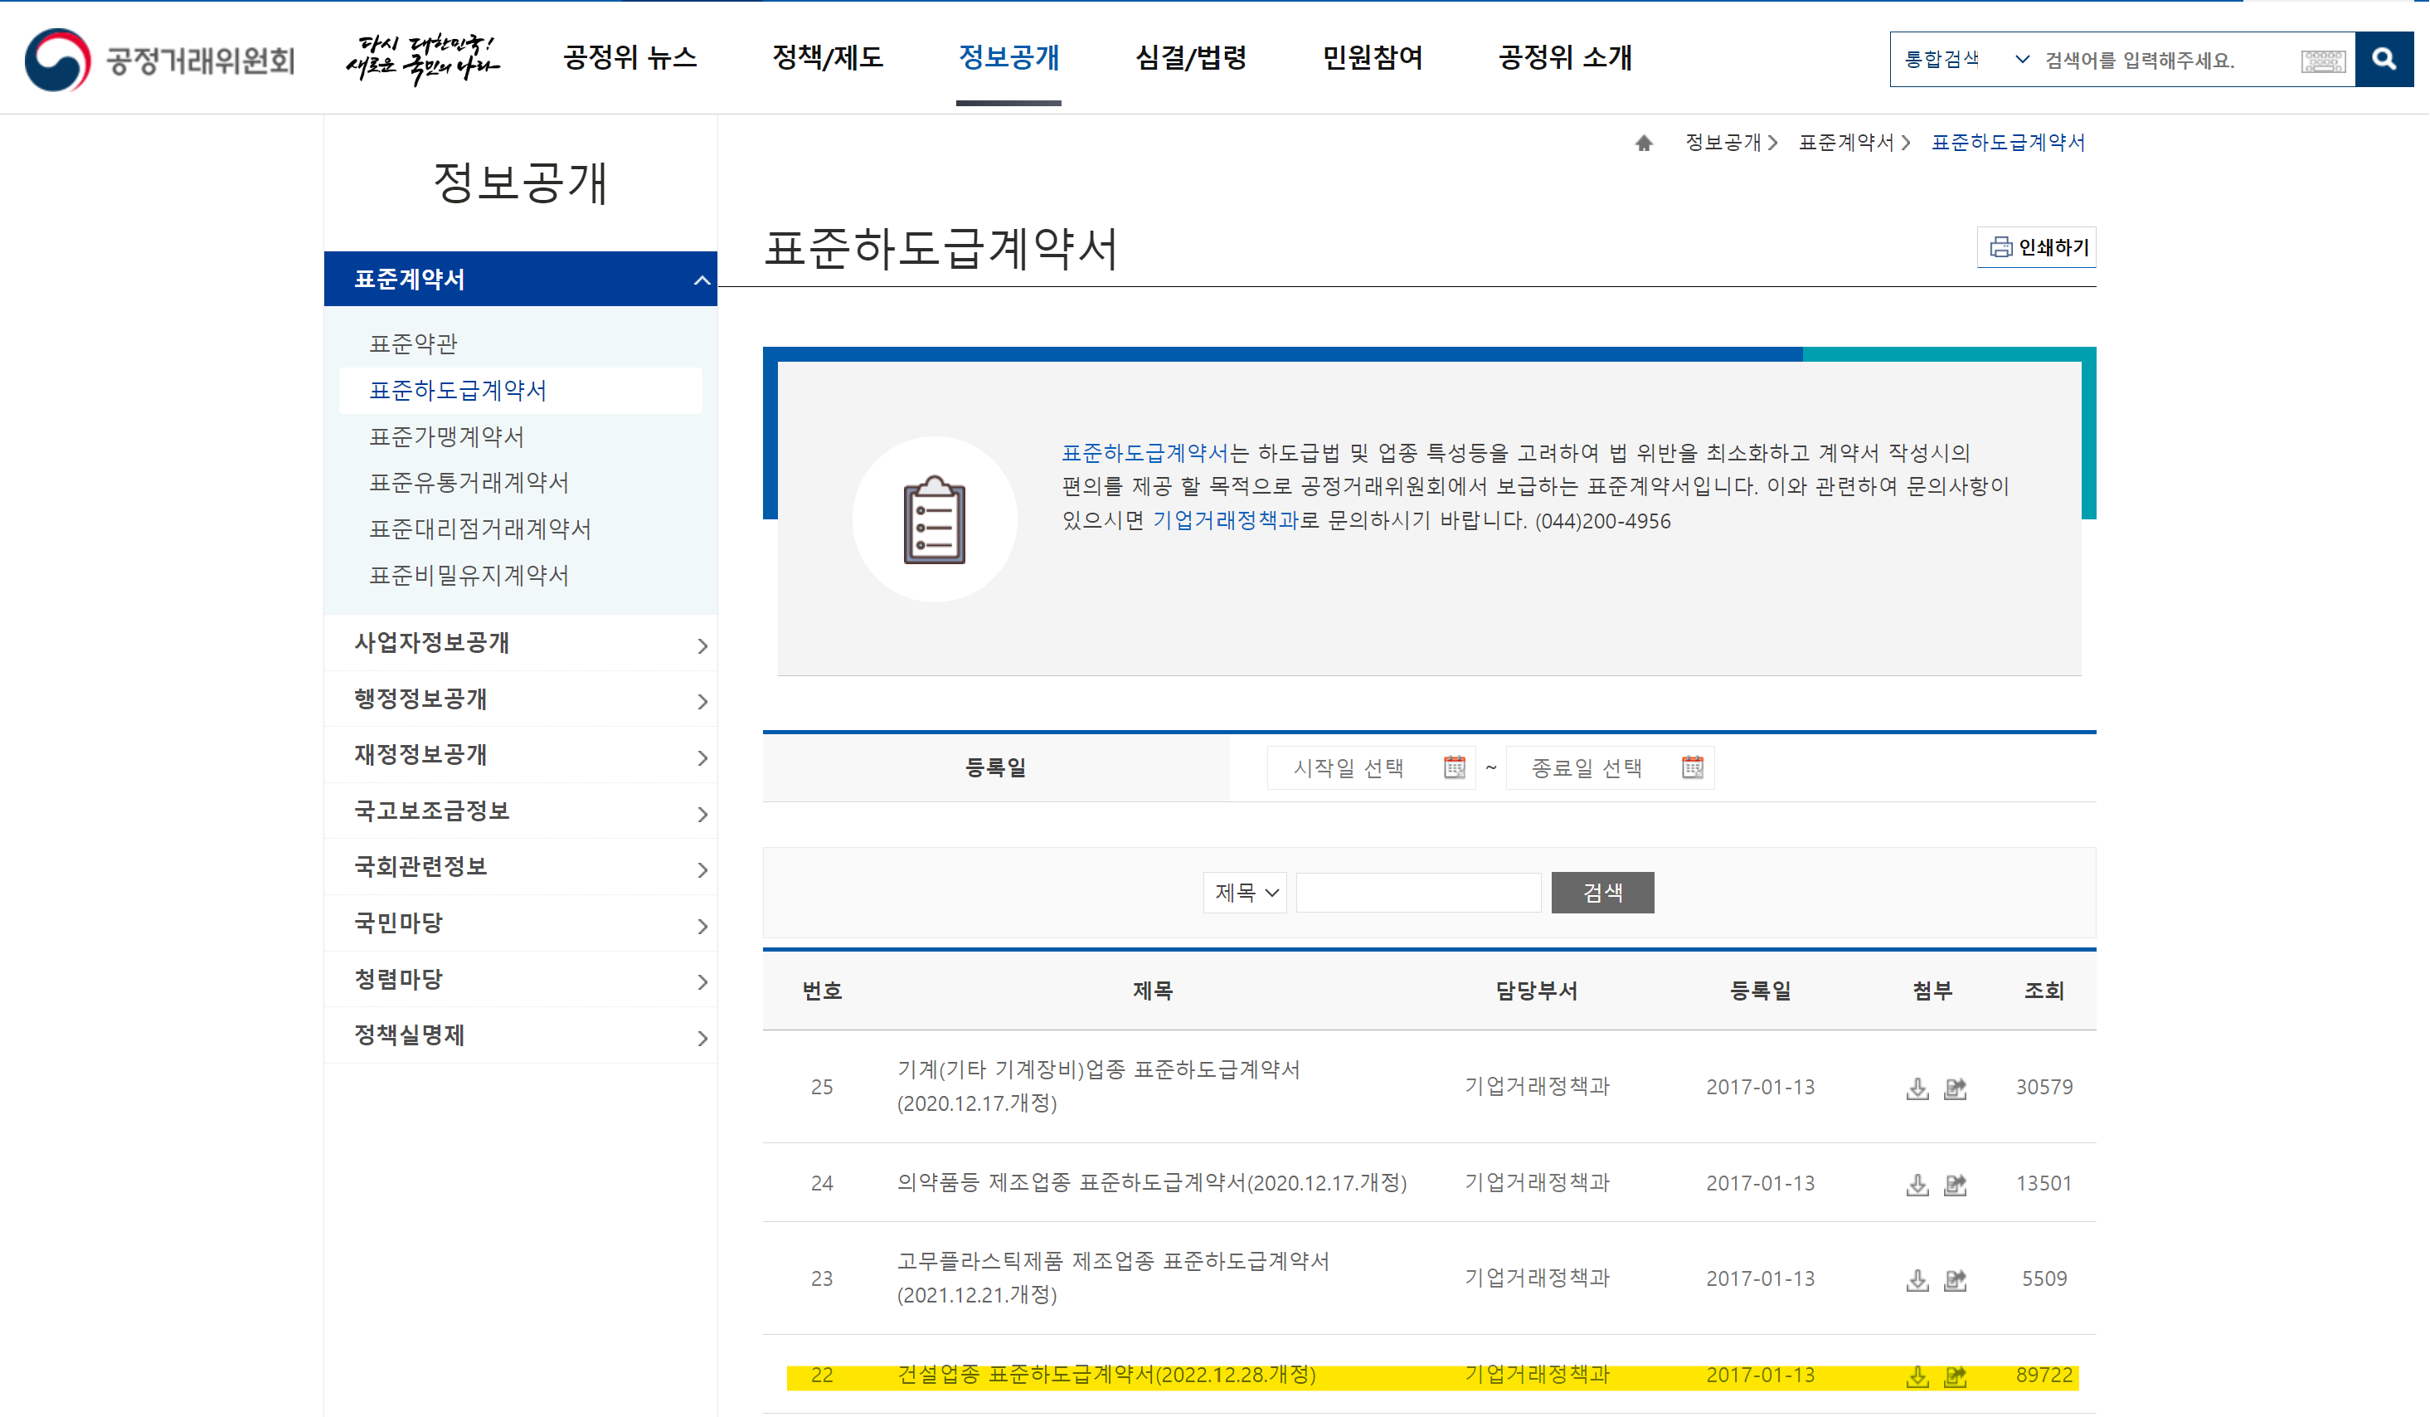Click view count 89722
Image resolution: width=2430 pixels, height=1417 pixels.
click(x=2044, y=1376)
